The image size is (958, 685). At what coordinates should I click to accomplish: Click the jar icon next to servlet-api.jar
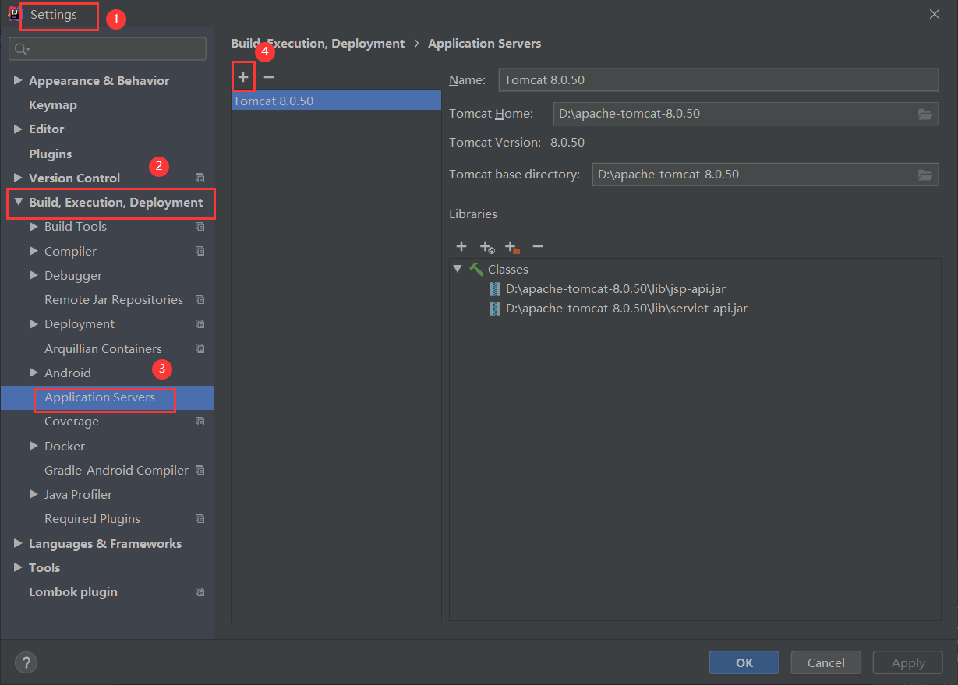pos(494,309)
